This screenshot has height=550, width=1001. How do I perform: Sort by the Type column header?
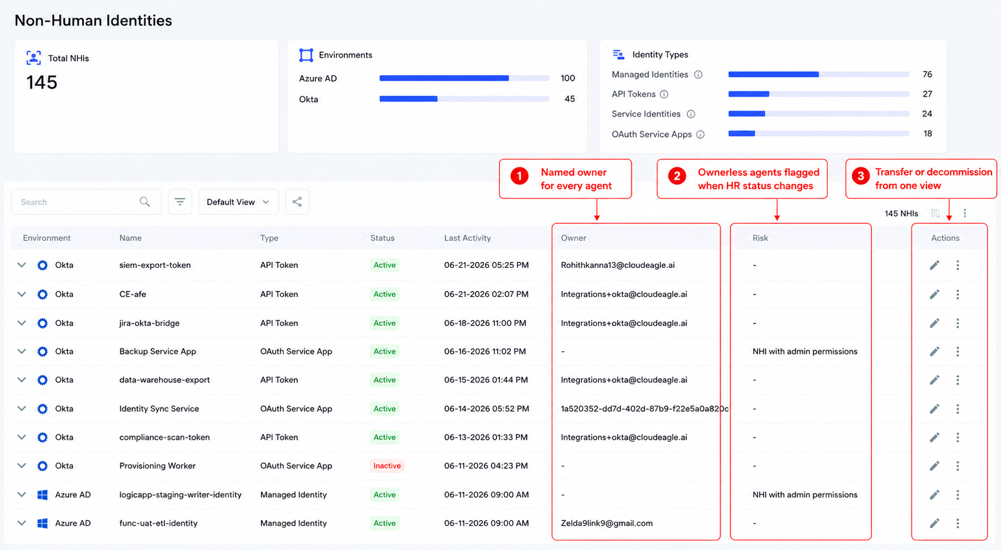click(269, 238)
